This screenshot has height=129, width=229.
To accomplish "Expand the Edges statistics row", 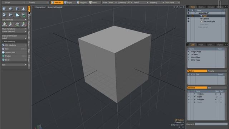I will [195, 97].
